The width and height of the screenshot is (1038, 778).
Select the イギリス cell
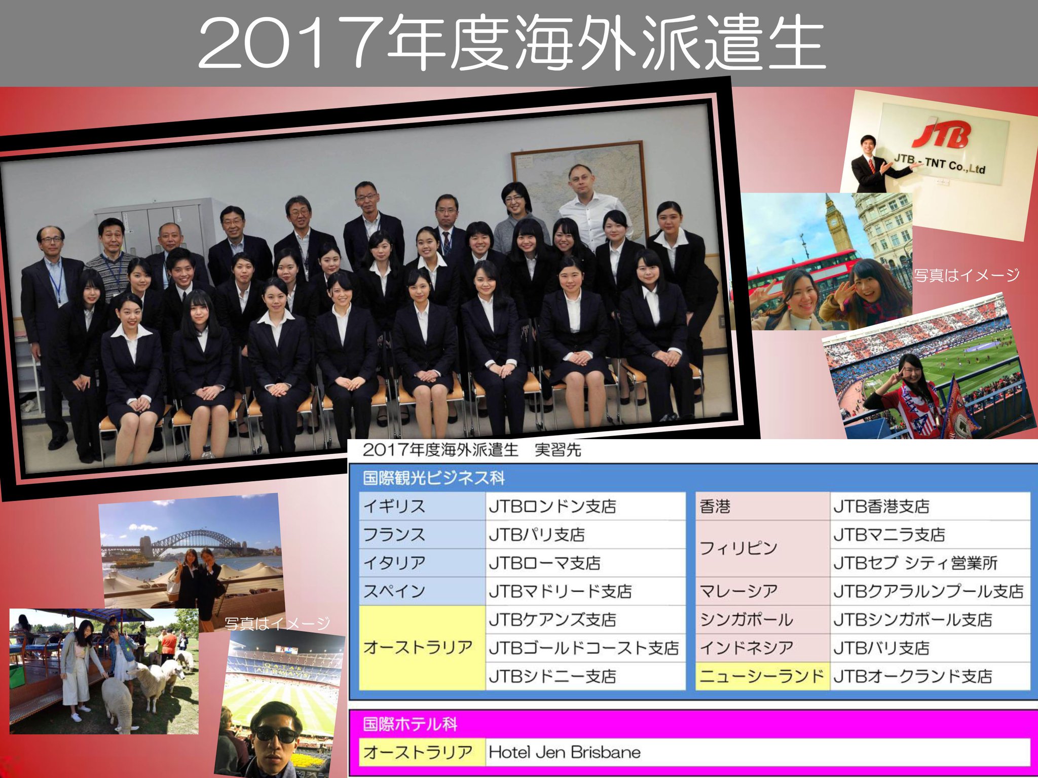[422, 506]
